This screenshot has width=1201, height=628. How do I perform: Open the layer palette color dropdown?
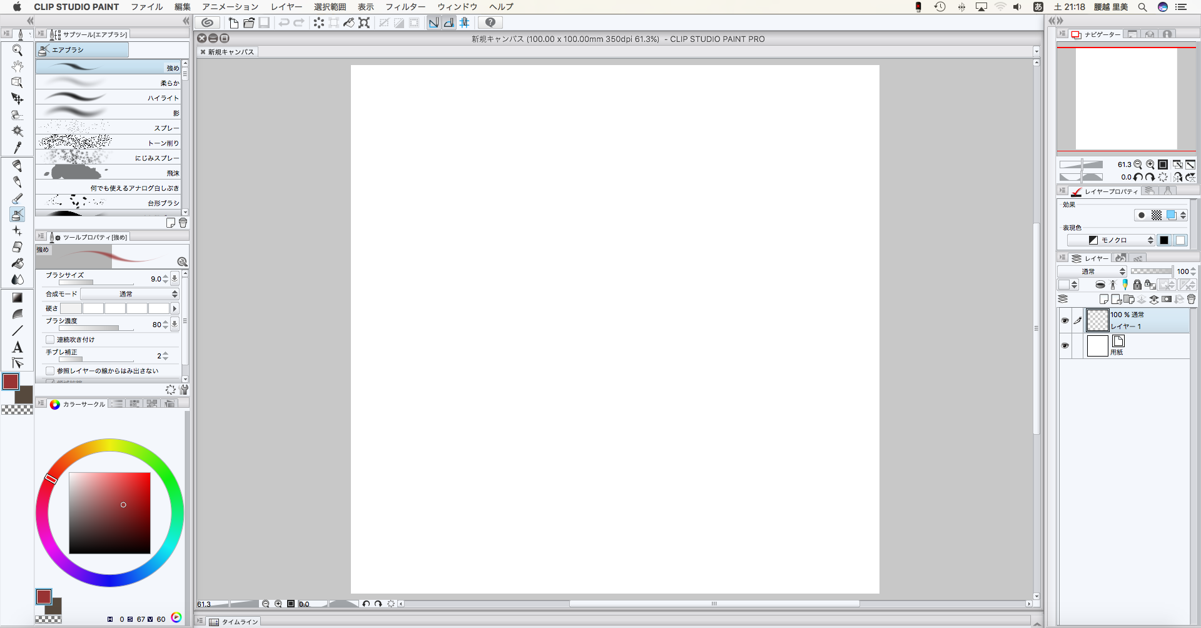coord(1068,285)
